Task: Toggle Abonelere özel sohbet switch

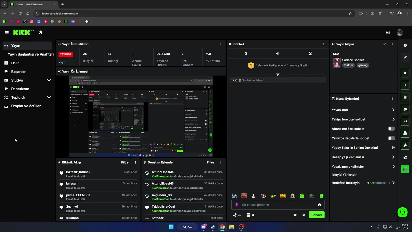Action: (391, 129)
